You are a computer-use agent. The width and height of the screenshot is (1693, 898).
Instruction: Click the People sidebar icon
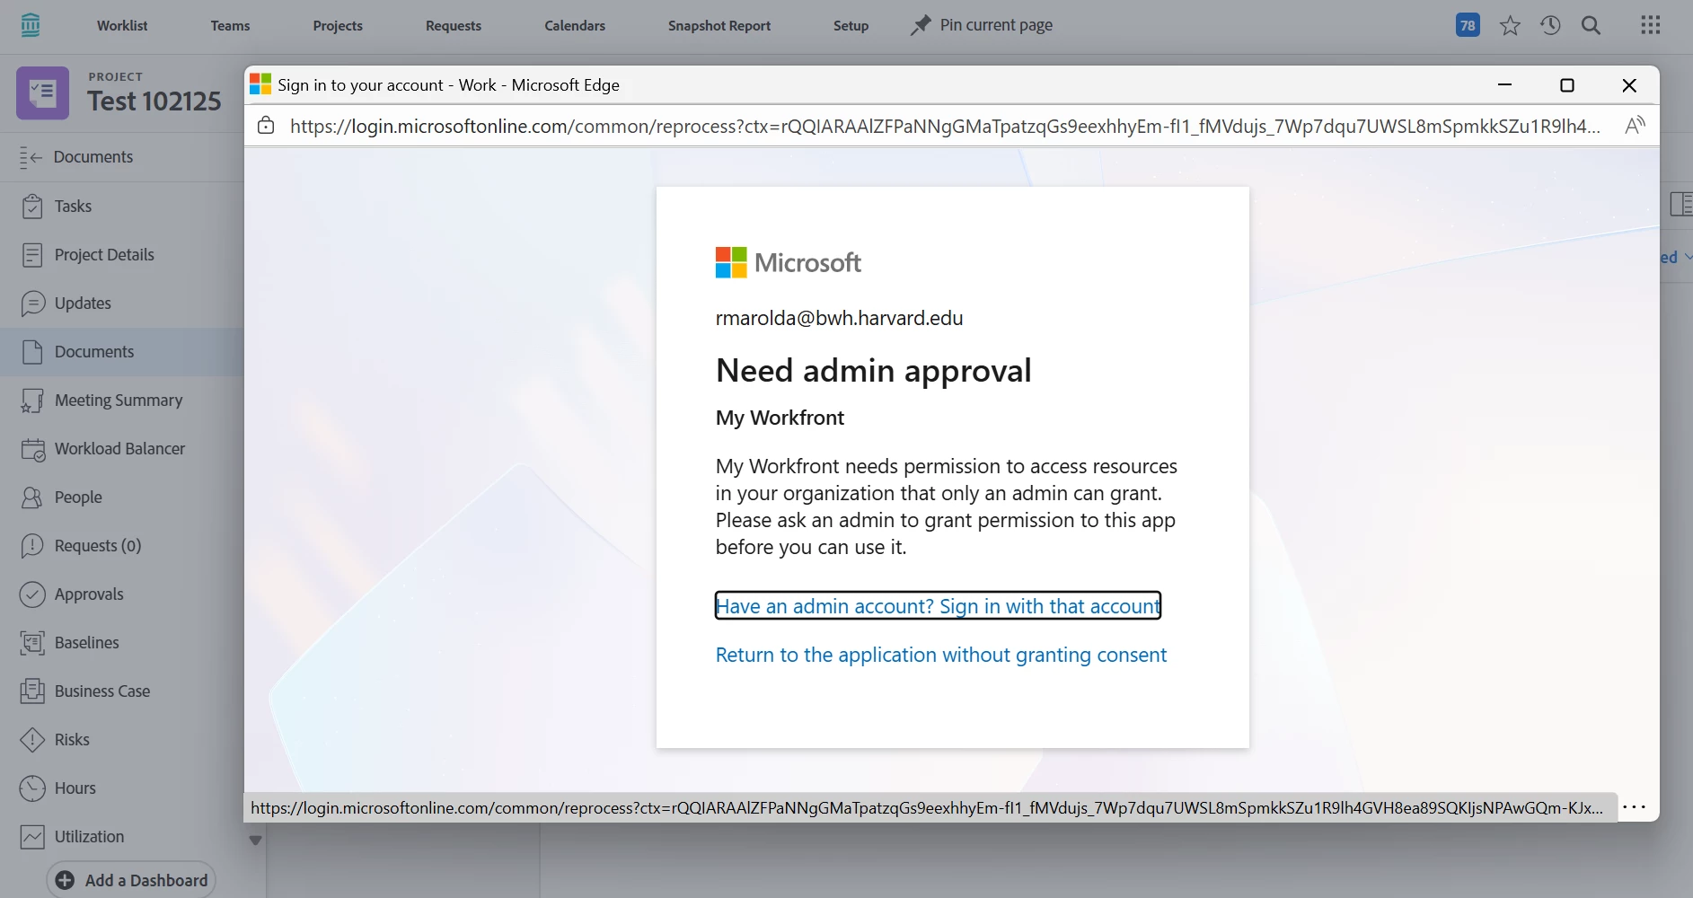(x=32, y=497)
